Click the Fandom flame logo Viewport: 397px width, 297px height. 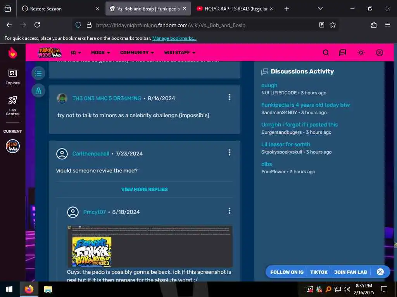(x=12, y=53)
